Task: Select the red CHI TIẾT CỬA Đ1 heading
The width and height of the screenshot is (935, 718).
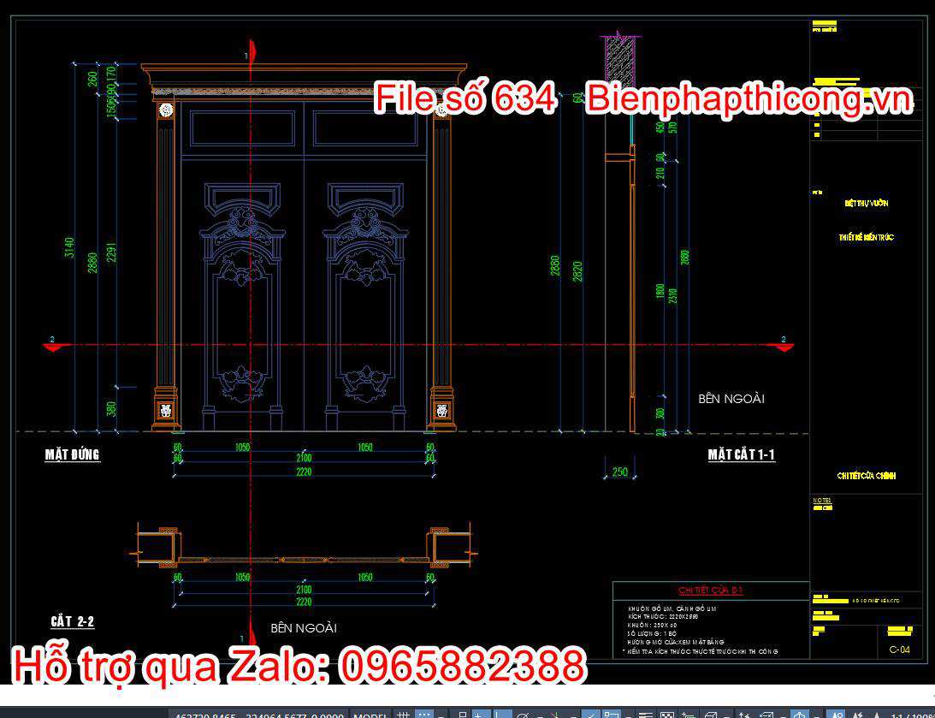Action: pyautogui.click(x=711, y=590)
